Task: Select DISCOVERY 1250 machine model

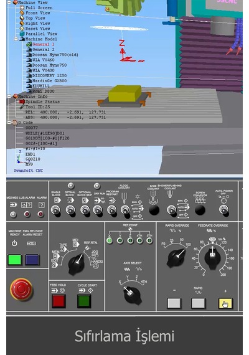Action: (x=50, y=75)
